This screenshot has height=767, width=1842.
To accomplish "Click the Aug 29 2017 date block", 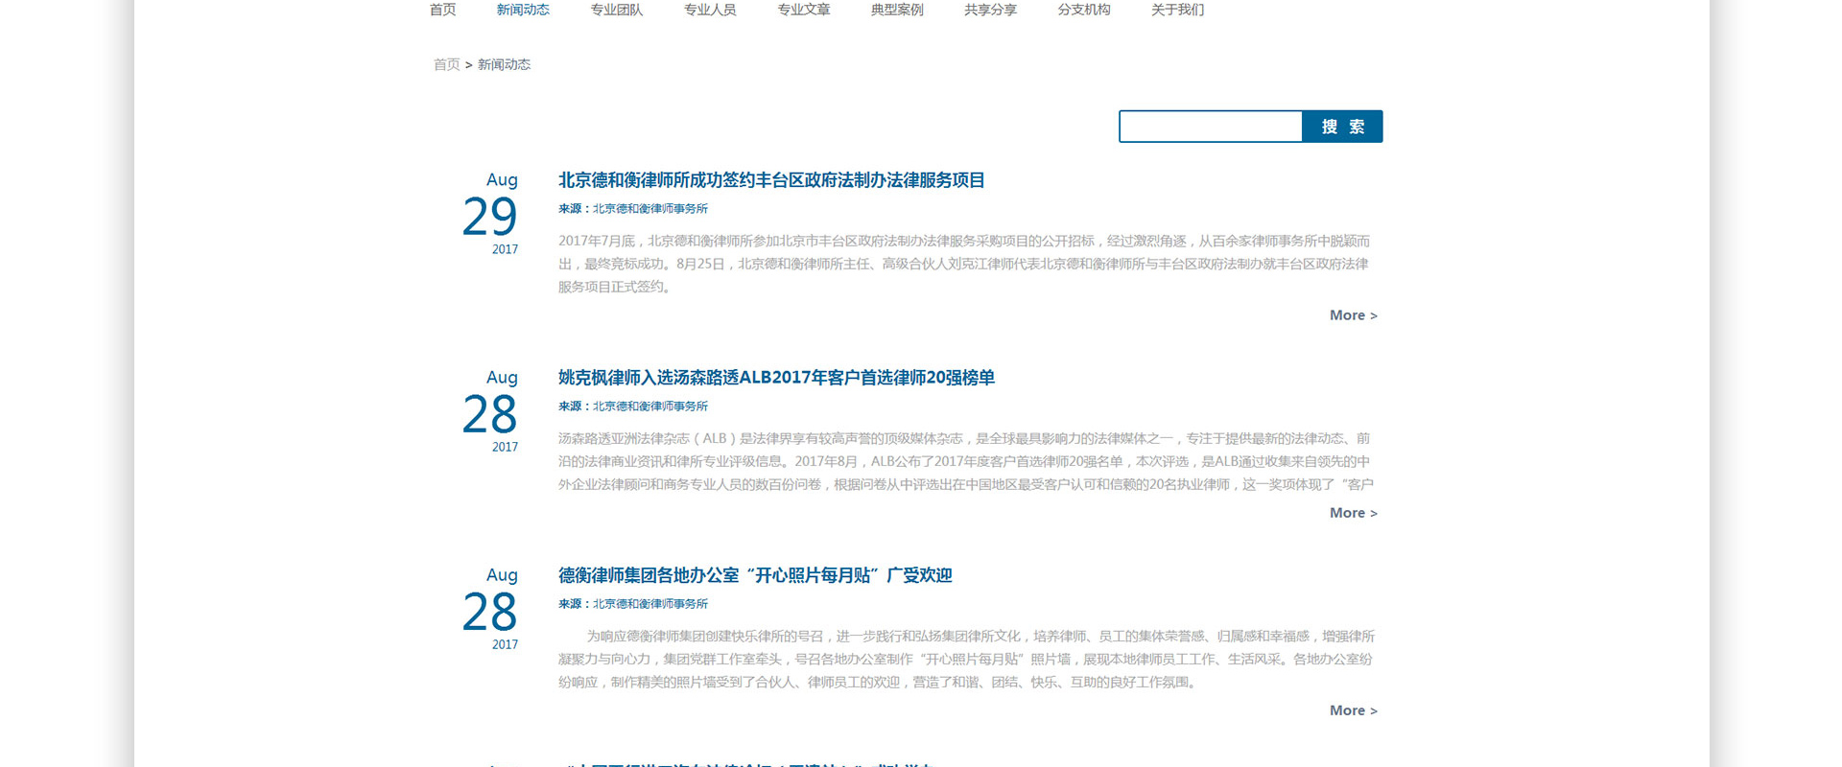I will tap(490, 215).
